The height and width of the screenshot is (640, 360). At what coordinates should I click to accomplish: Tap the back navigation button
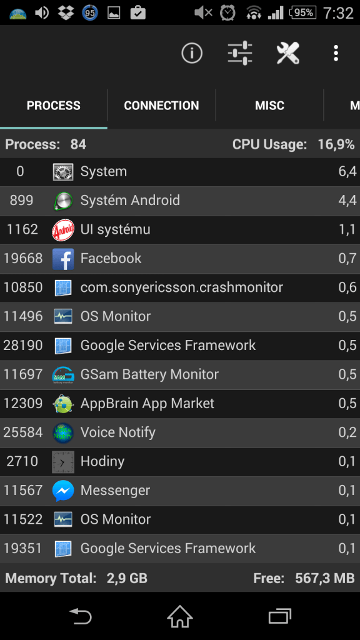tap(81, 616)
